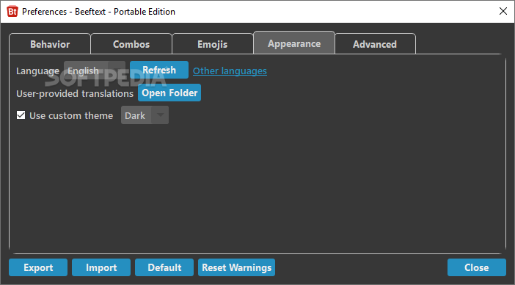Image resolution: width=515 pixels, height=285 pixels.
Task: Go to the Emojis tab
Action: (213, 44)
